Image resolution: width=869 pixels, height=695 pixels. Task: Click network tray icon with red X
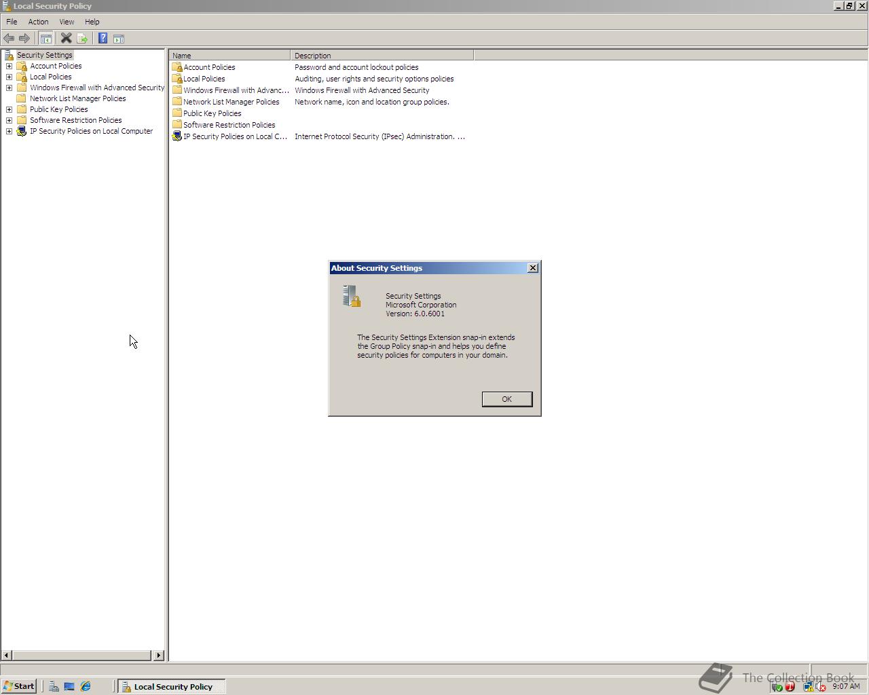(821, 687)
